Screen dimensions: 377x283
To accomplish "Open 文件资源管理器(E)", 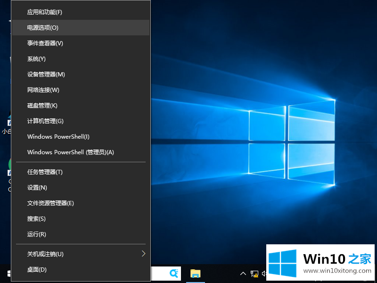I will coord(81,203).
